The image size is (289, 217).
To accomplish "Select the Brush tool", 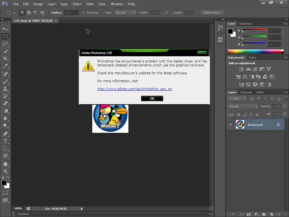I will (x=5, y=81).
